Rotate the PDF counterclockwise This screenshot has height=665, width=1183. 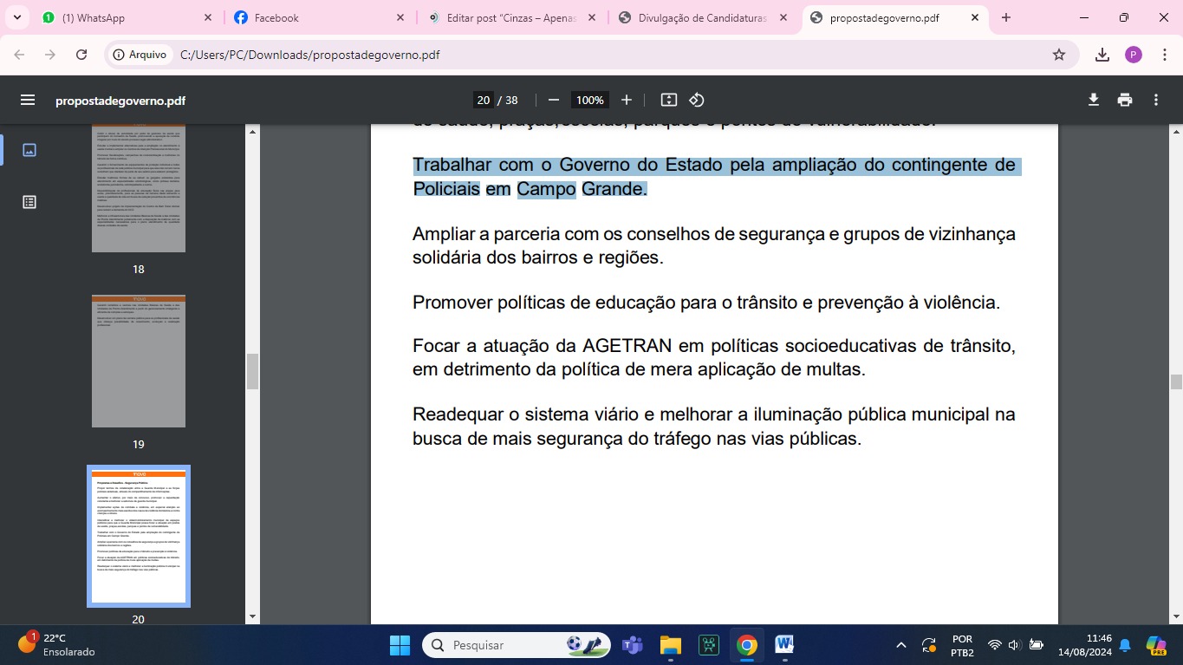[x=697, y=100]
